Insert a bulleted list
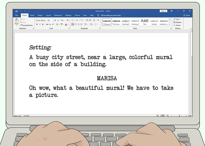Screen dimensions: 205x146 [x=73, y=20]
